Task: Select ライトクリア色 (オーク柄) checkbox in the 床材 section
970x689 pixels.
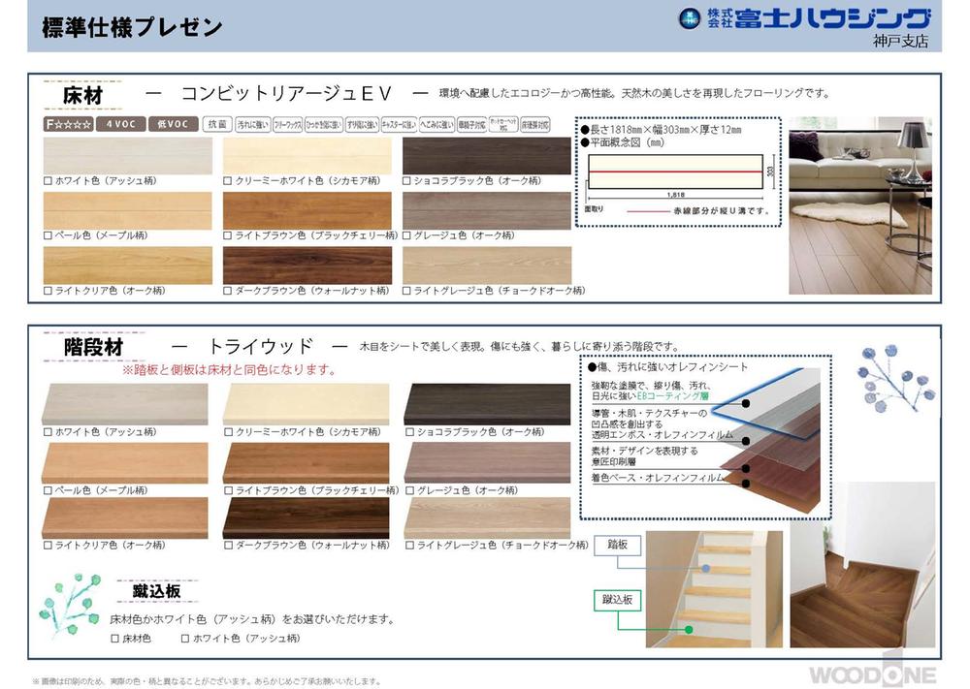Action: pos(48,291)
